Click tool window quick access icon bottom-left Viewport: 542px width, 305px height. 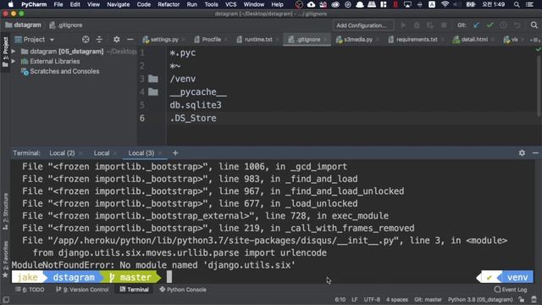pyautogui.click(x=6, y=299)
